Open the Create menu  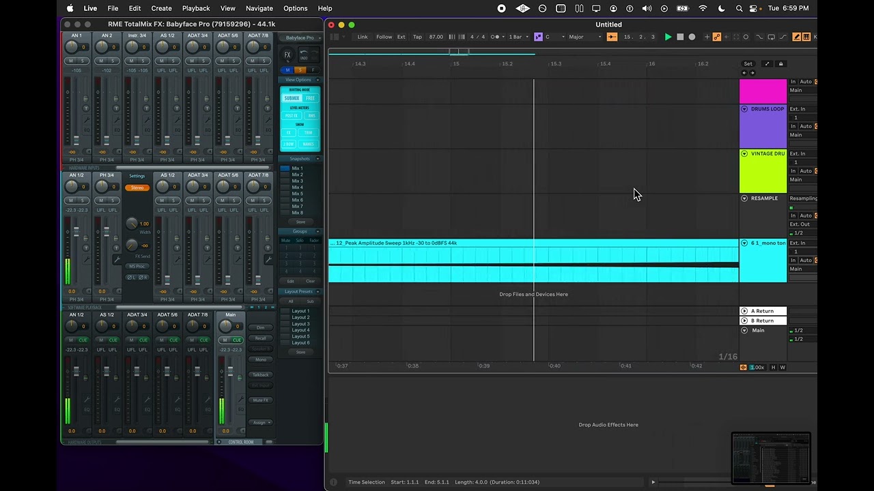161,8
